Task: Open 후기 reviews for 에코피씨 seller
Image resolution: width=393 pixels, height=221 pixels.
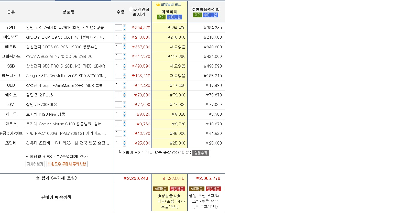Action: click(x=161, y=17)
